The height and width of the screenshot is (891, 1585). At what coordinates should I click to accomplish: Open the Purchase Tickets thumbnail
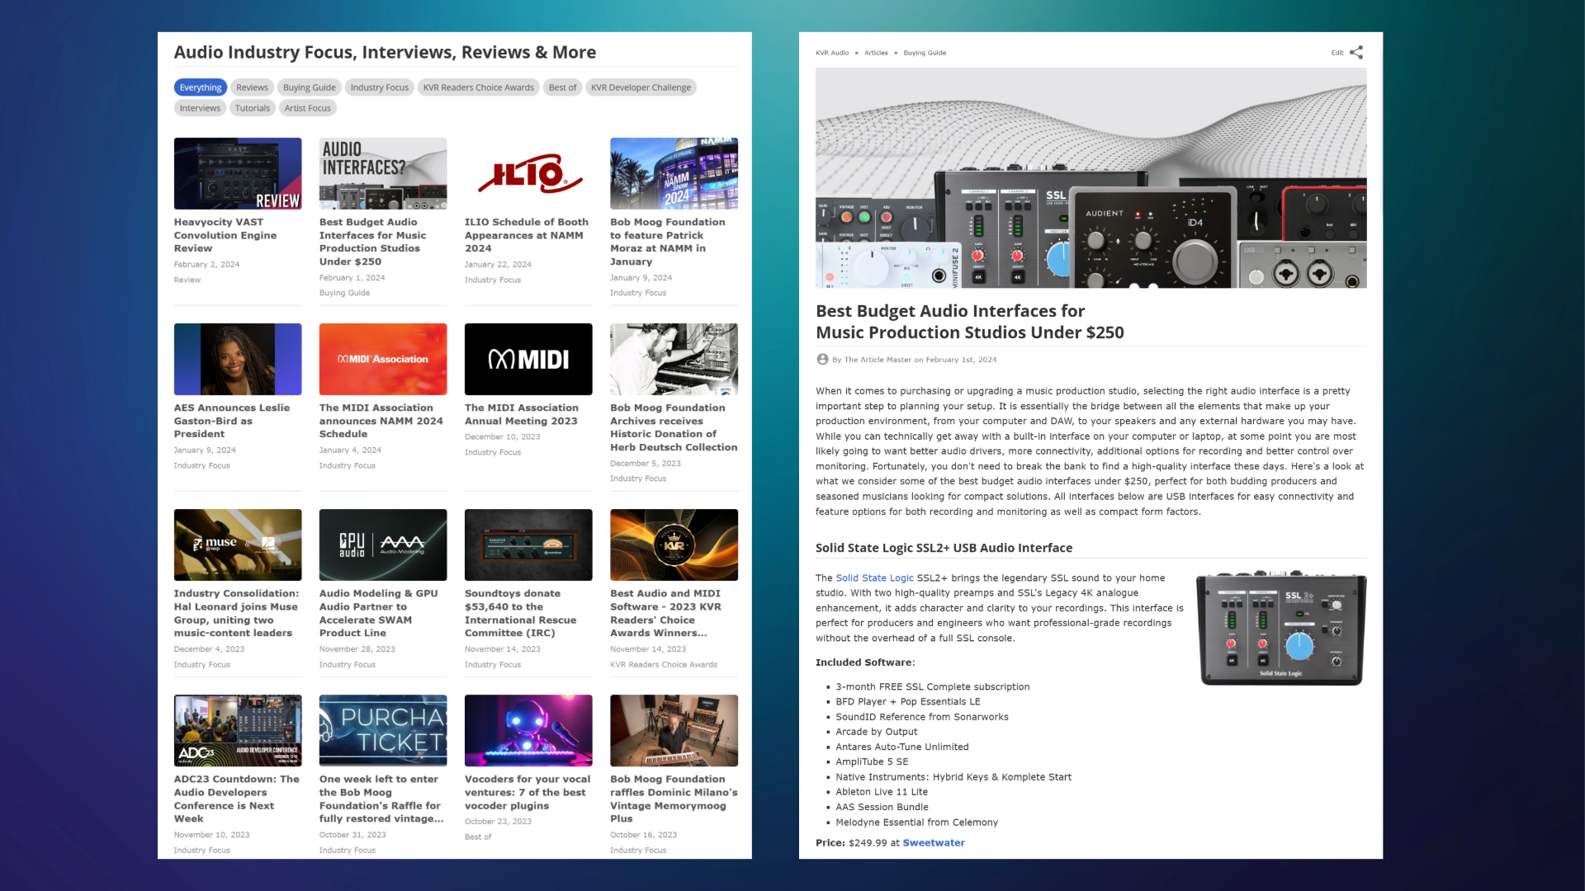click(x=383, y=730)
